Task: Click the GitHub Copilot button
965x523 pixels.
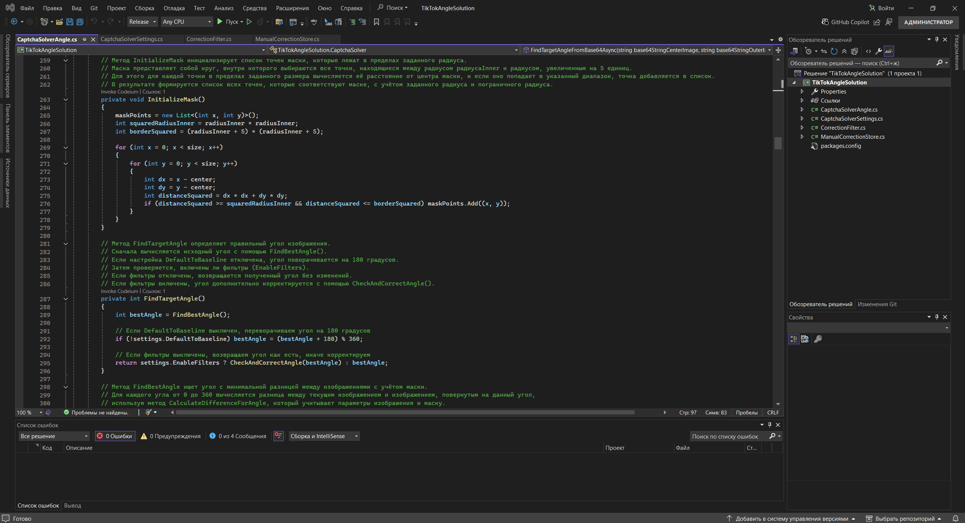Action: pos(845,22)
